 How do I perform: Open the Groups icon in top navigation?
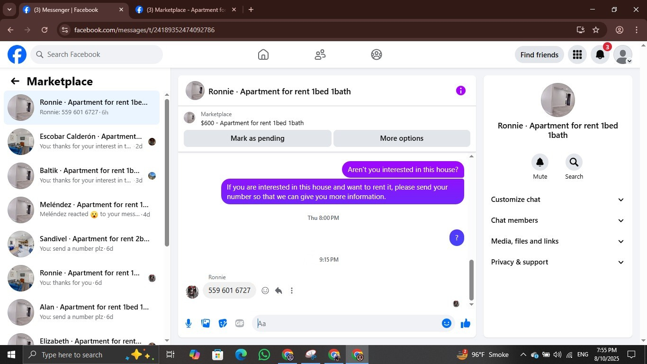click(x=377, y=55)
